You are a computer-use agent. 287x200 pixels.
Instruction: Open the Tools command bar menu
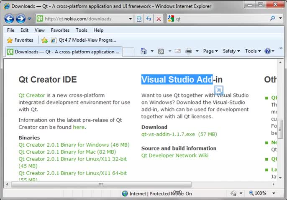click(253, 51)
